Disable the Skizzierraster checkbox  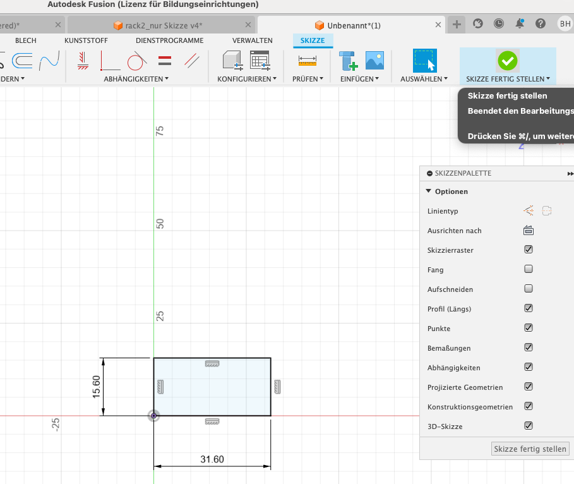point(529,250)
